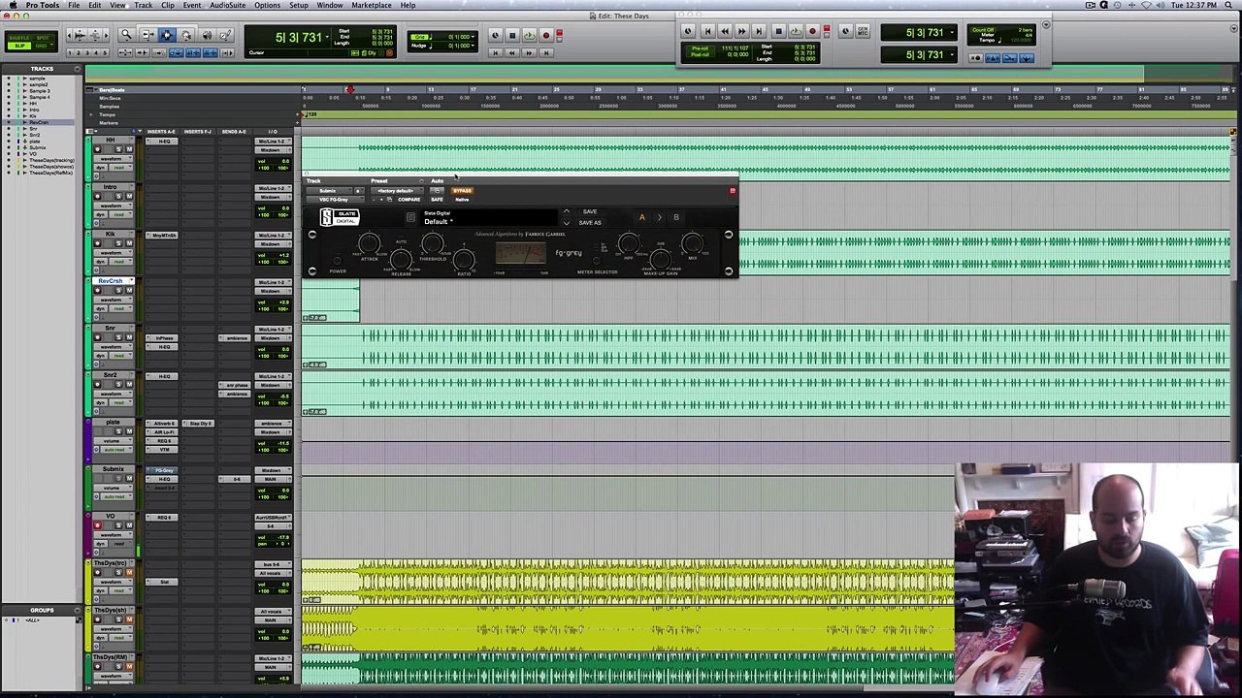Open the File menu
Image resolution: width=1242 pixels, height=698 pixels.
[x=74, y=5]
